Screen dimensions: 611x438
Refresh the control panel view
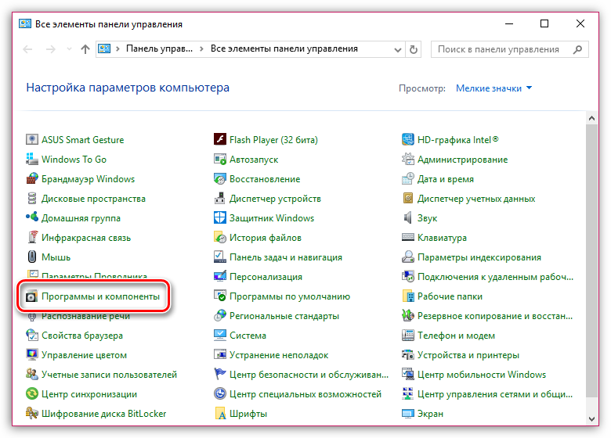414,49
